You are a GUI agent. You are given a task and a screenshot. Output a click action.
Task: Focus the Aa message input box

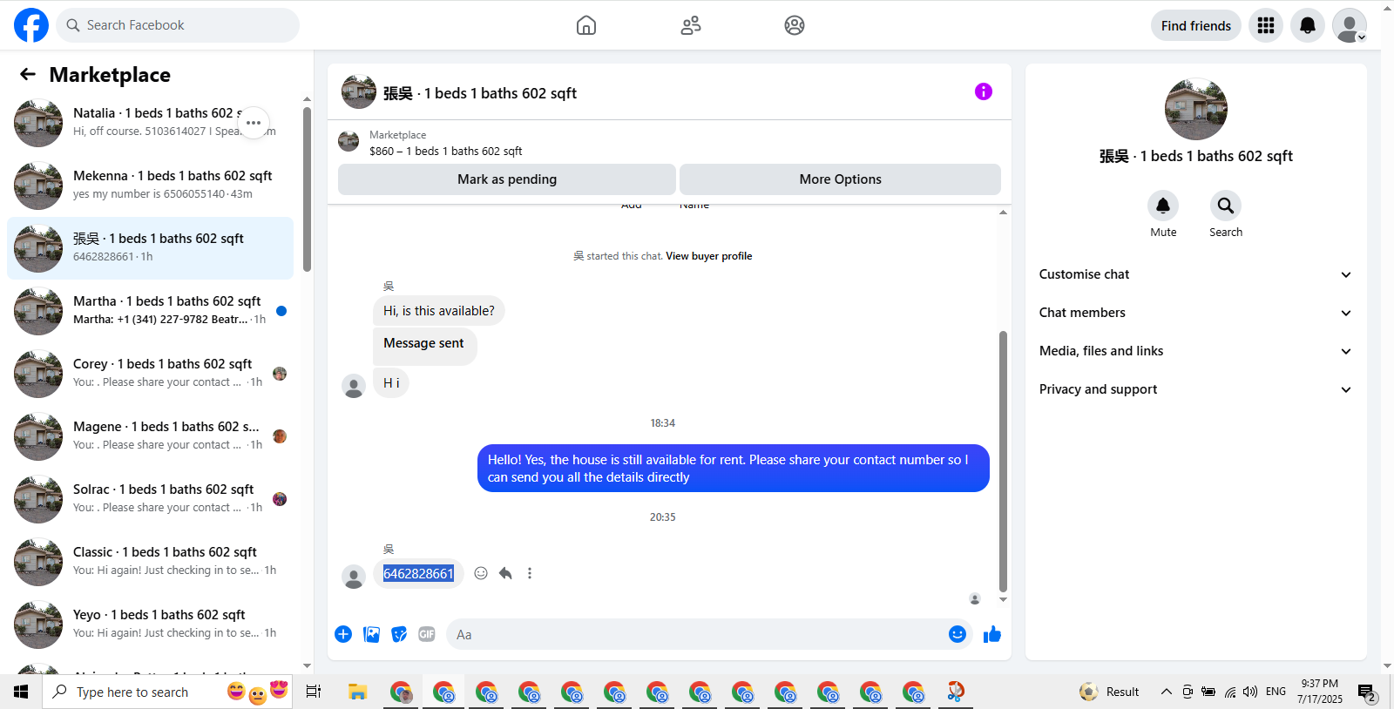pos(697,634)
